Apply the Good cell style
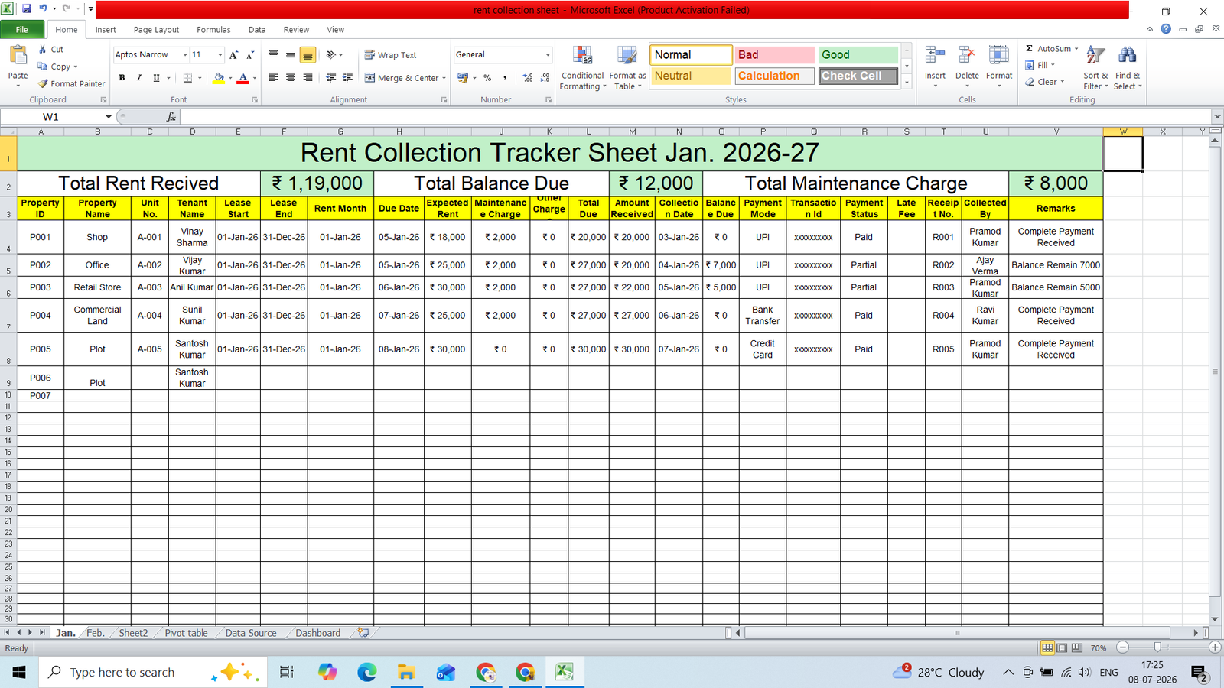The image size is (1224, 688). [x=858, y=55]
